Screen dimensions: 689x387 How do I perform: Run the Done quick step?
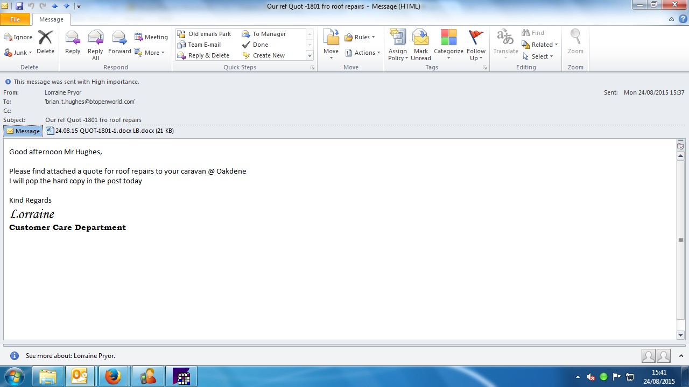(x=260, y=45)
